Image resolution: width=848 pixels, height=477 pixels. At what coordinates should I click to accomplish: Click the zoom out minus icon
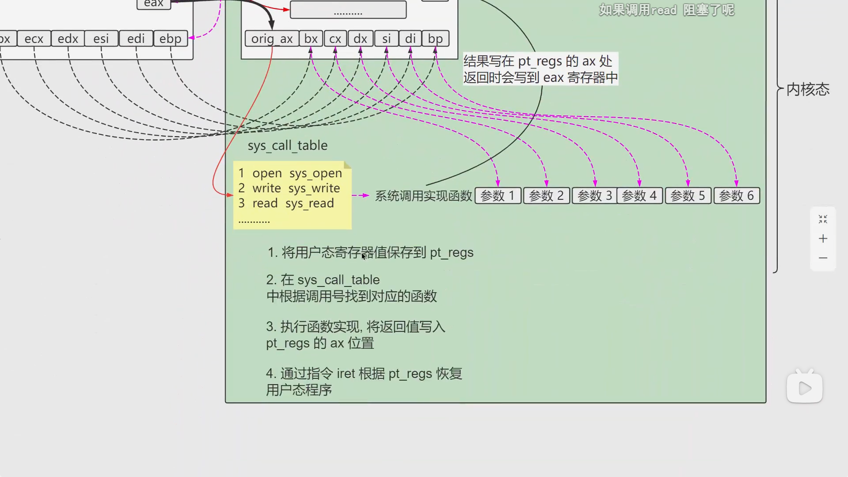point(823,258)
